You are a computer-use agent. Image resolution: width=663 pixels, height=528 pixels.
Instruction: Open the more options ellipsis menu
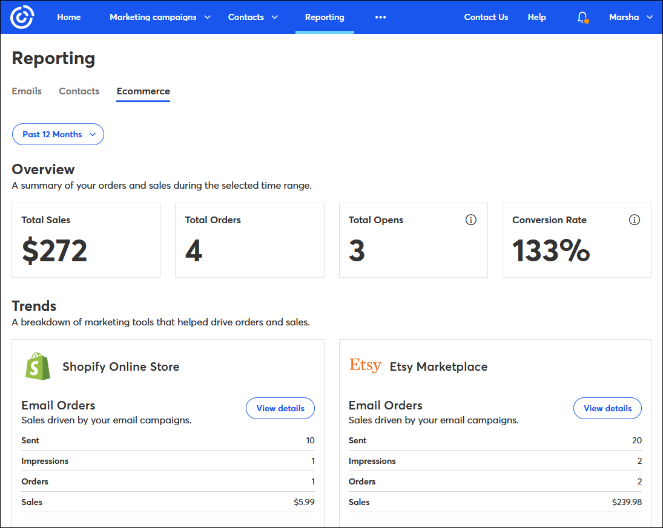(x=381, y=18)
